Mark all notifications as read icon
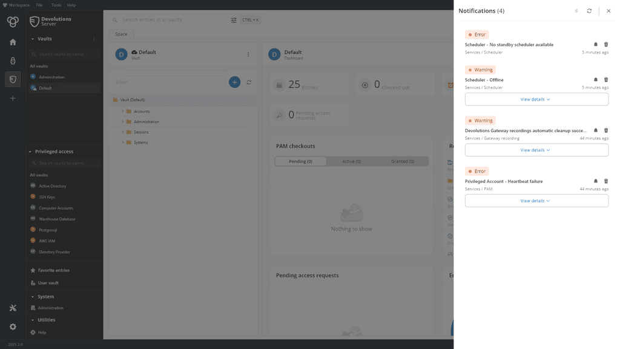 coord(576,10)
